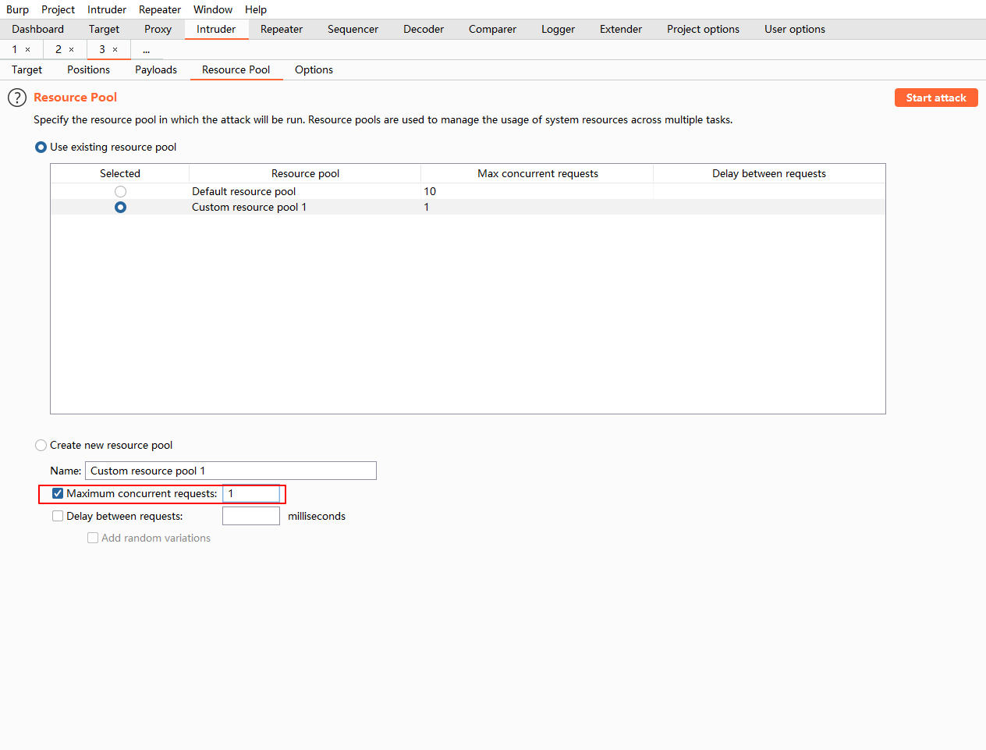
Task: Open the Payloads sub-tab
Action: (156, 69)
